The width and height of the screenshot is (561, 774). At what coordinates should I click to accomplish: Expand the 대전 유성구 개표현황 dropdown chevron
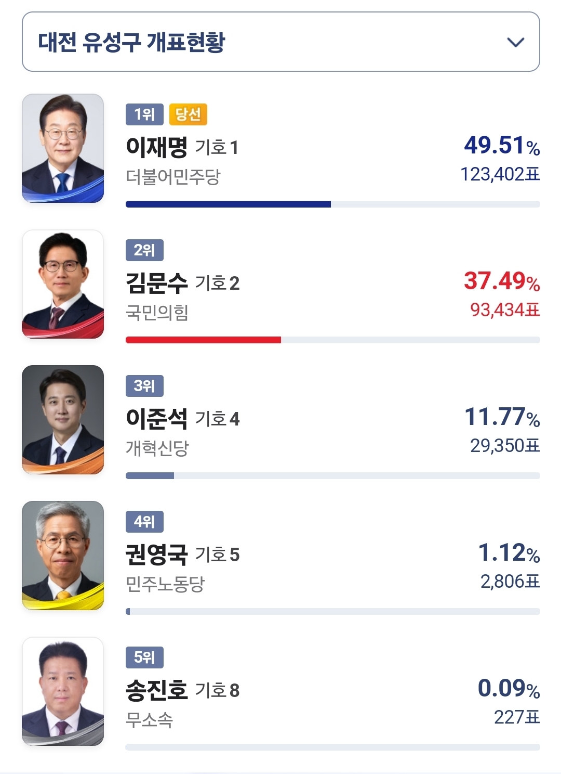click(x=515, y=42)
